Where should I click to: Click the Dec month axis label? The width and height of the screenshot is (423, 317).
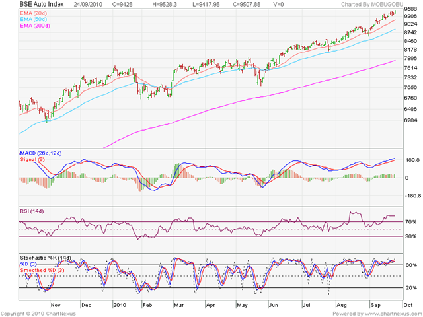pyautogui.click(x=87, y=305)
